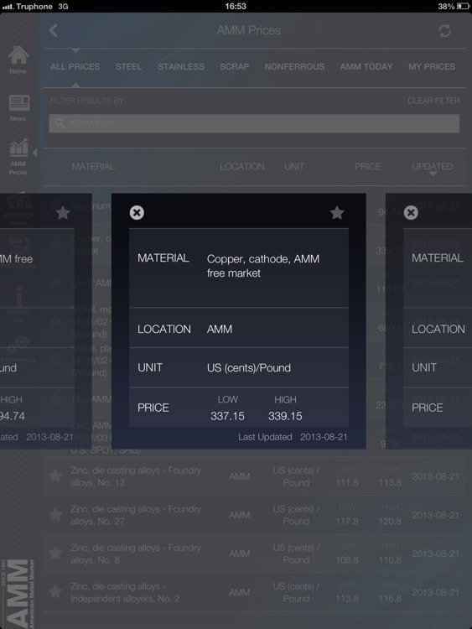The height and width of the screenshot is (629, 472).
Task: Click high price 115.8 in No. 2 row
Action: tap(390, 599)
